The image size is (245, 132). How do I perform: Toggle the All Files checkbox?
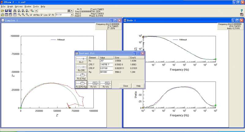point(31,15)
